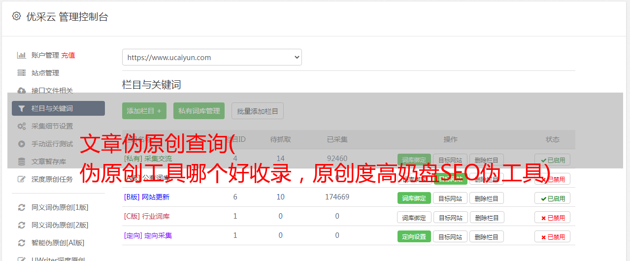Open the 充值 recharge link

(68, 55)
